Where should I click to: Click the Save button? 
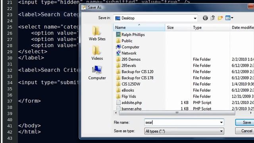click(x=244, y=122)
